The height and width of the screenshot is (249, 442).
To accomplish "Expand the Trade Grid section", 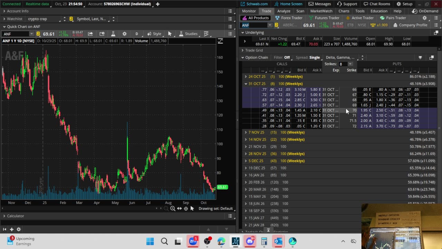I will point(242,50).
